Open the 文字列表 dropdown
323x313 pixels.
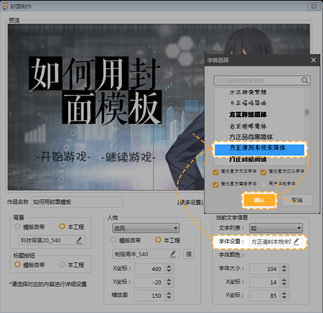pyautogui.click(x=276, y=228)
